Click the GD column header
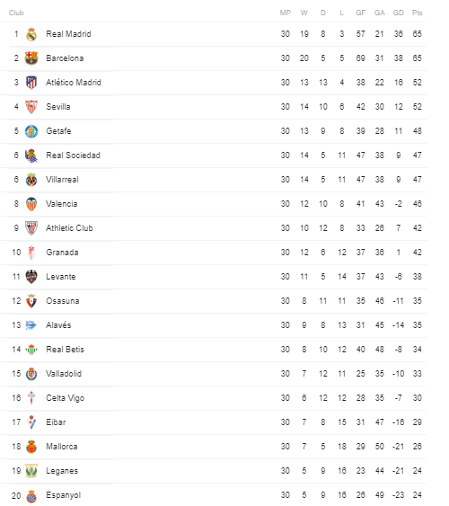Image resolution: width=449 pixels, height=506 pixels. [x=399, y=13]
